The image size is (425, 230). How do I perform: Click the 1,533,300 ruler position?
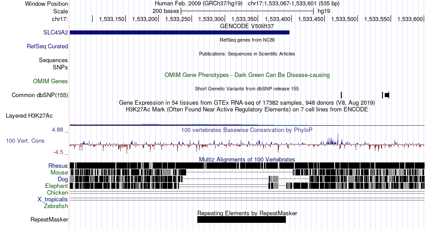(211, 19)
